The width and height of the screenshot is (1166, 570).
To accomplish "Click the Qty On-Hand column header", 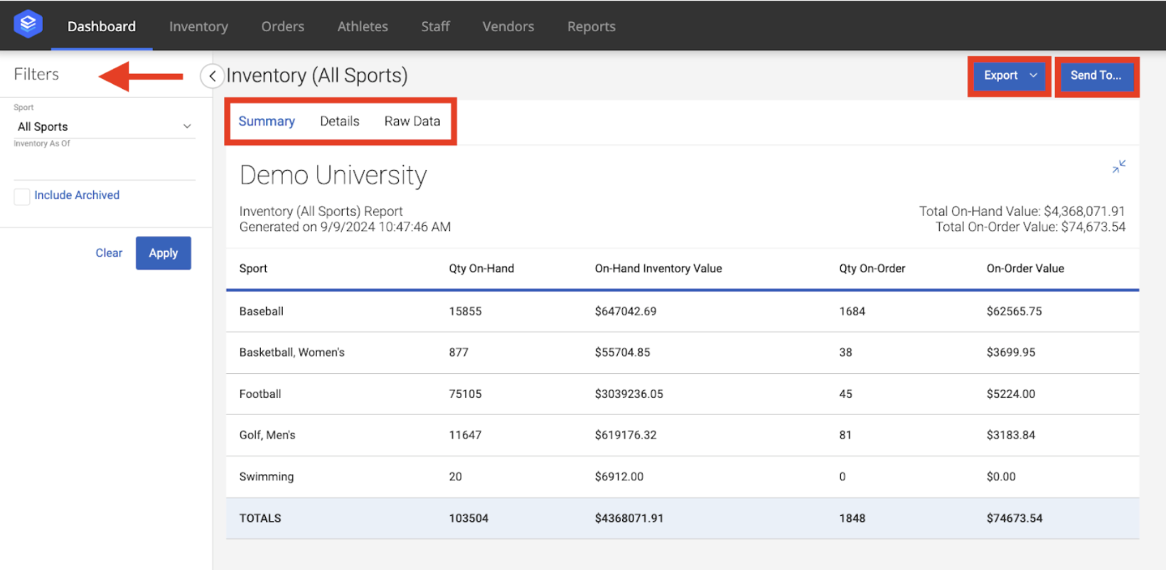I will coord(481,269).
